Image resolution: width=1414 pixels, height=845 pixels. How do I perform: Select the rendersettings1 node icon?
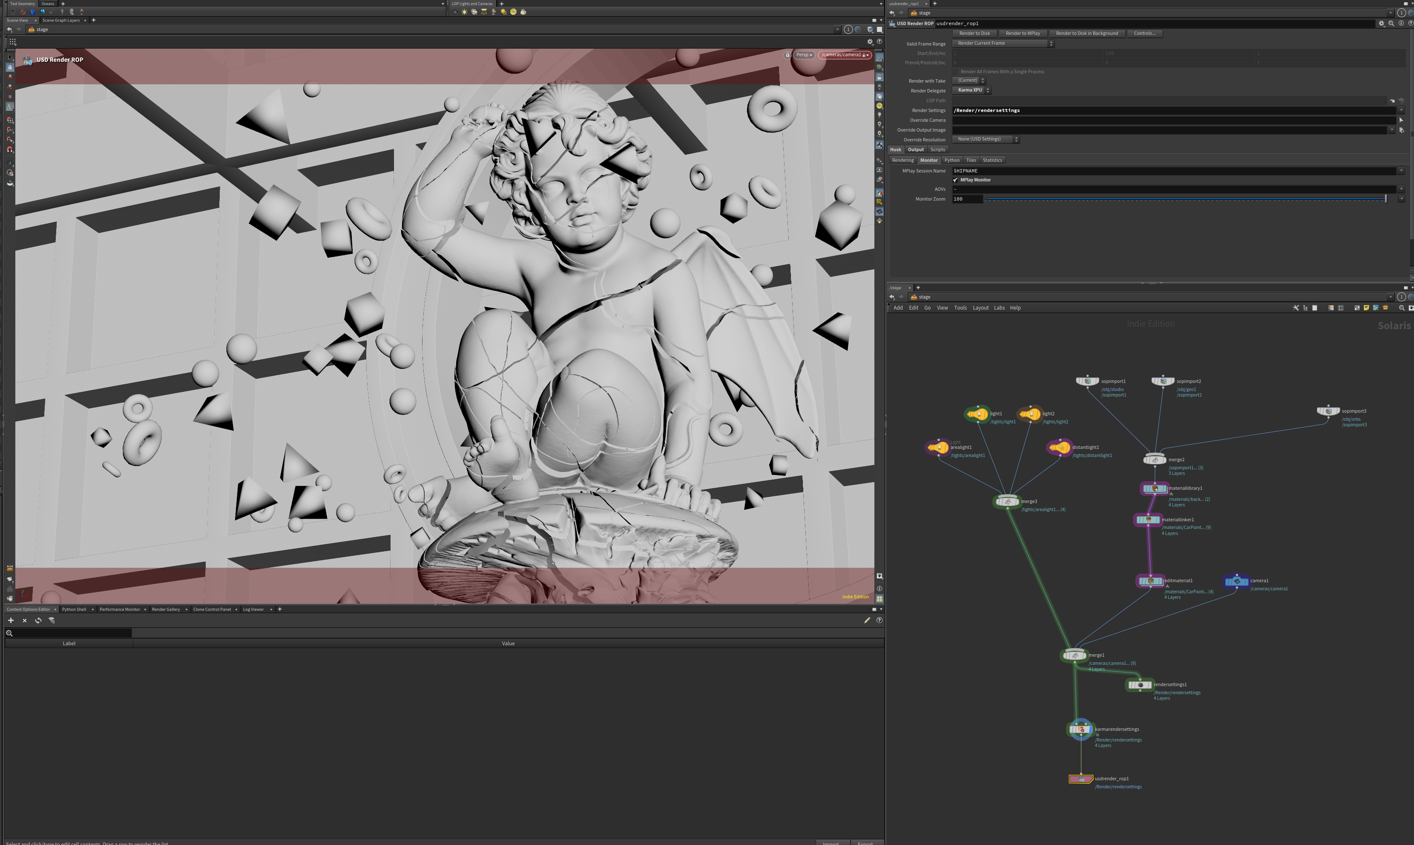[1140, 685]
